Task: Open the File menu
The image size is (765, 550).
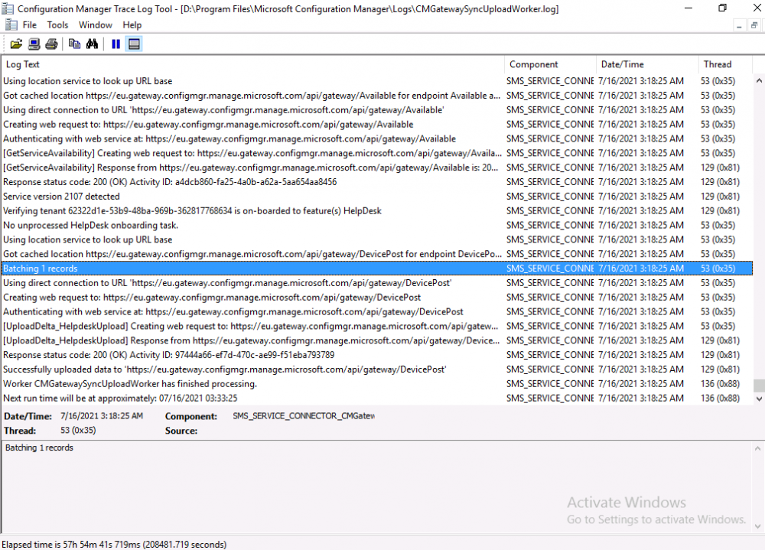Action: point(30,25)
